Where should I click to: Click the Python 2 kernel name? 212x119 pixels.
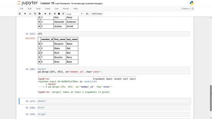point(186,9)
